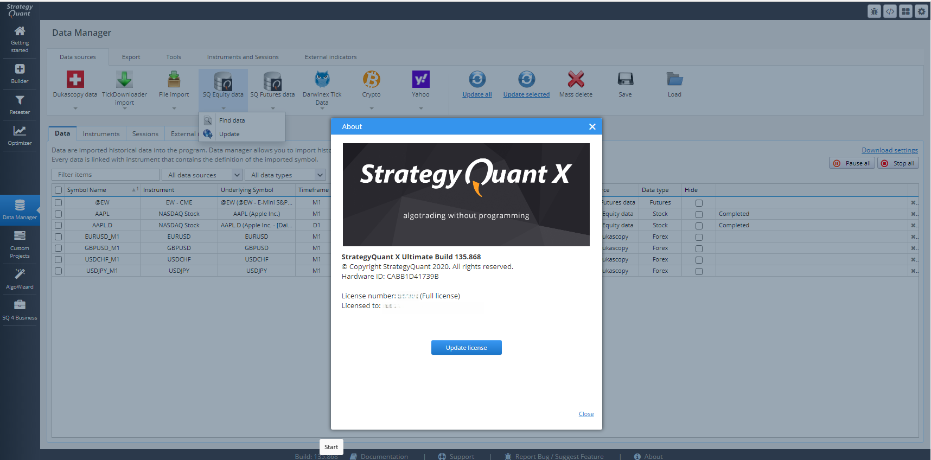Open the All data sources dropdown
Viewport: 931px width, 460px height.
(202, 175)
